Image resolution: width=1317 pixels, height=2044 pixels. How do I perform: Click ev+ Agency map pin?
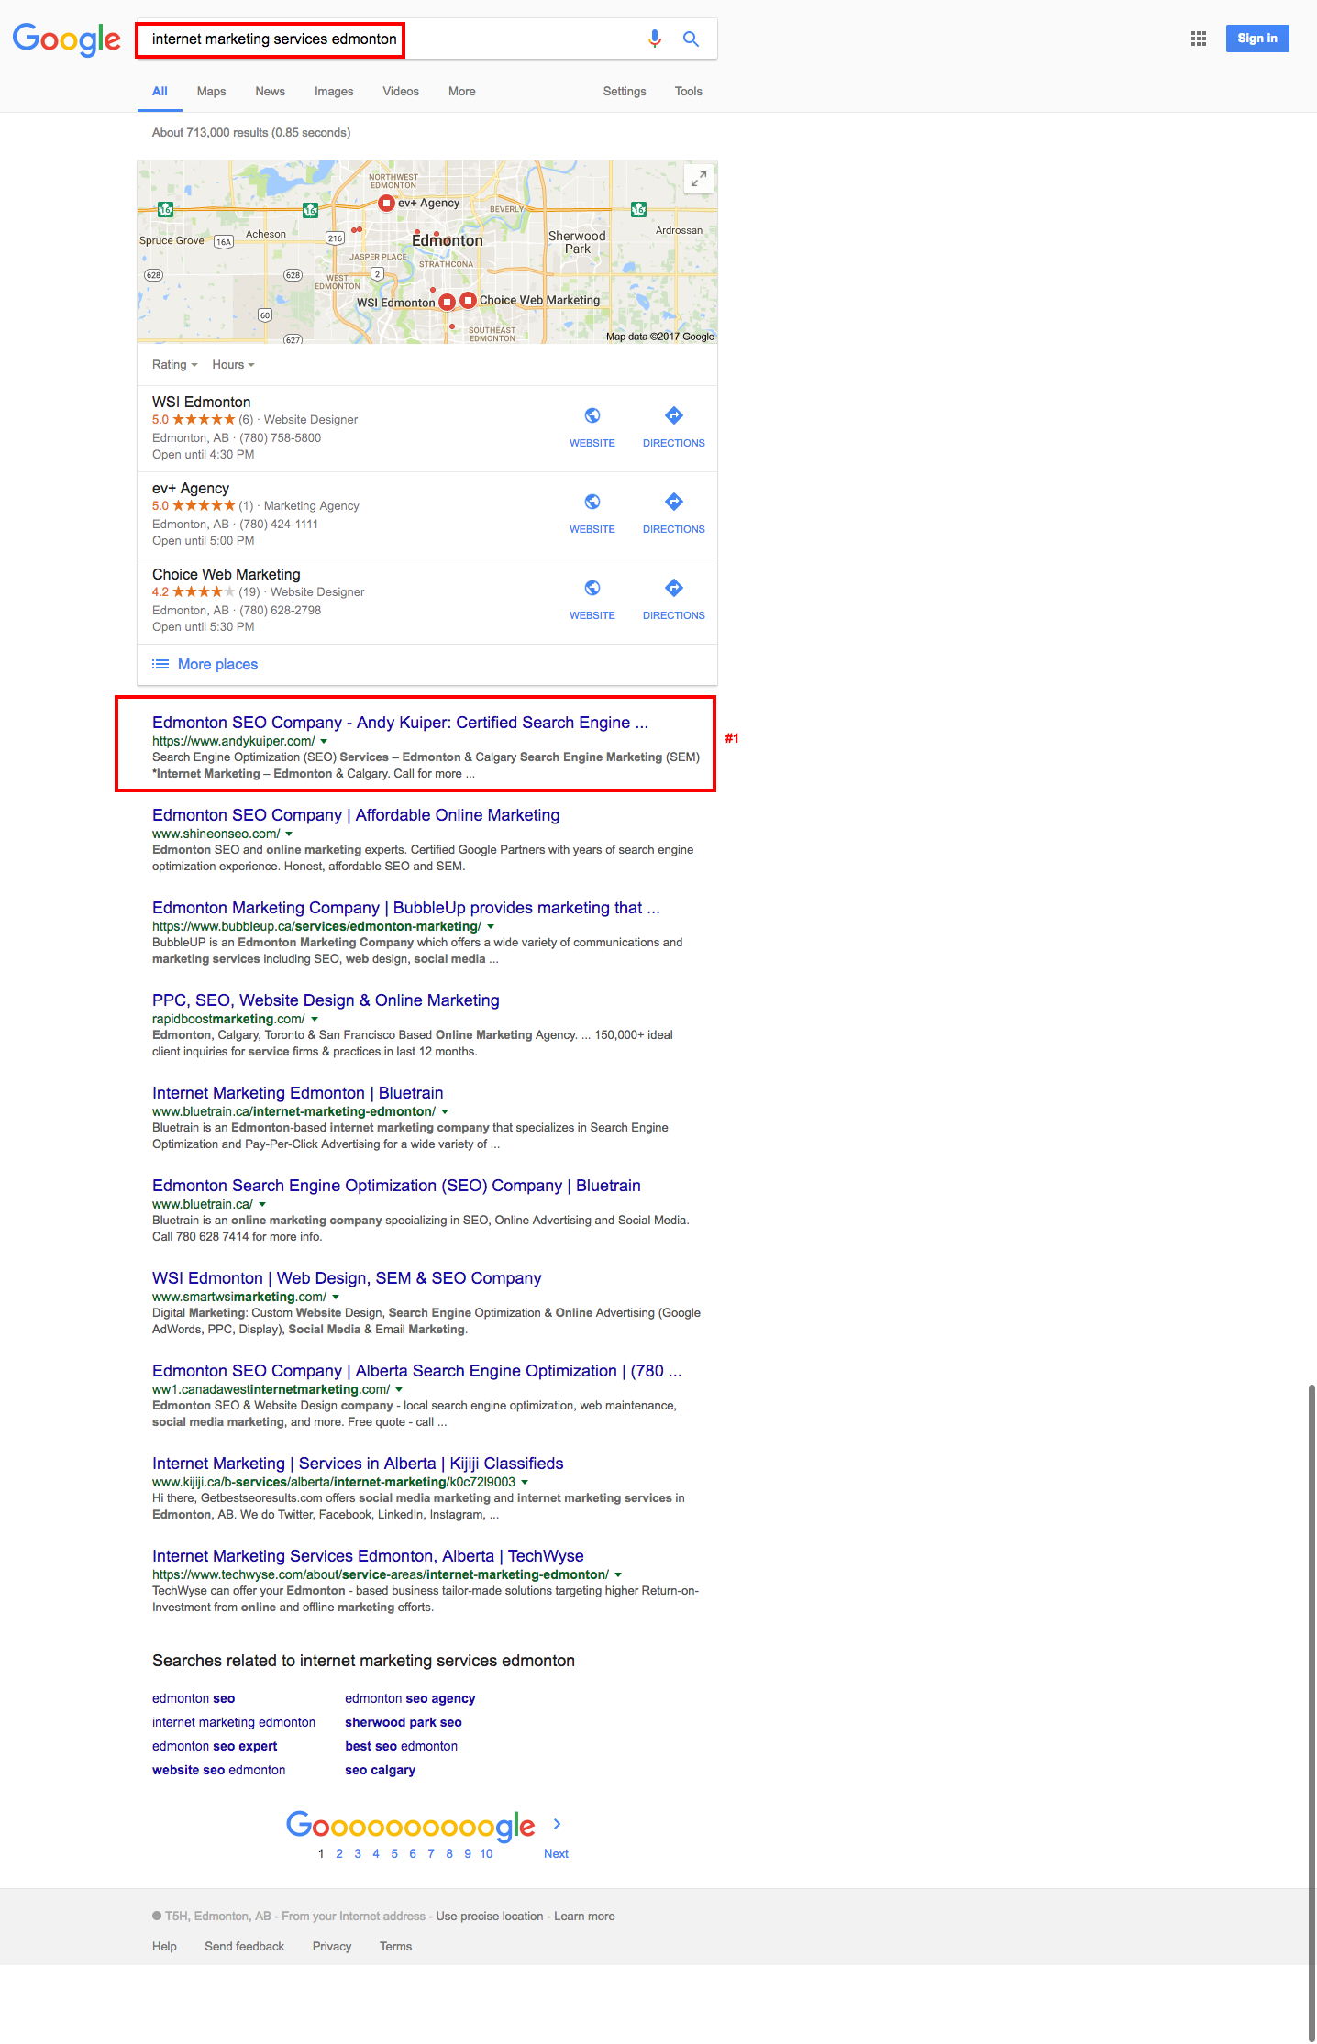pyautogui.click(x=386, y=203)
